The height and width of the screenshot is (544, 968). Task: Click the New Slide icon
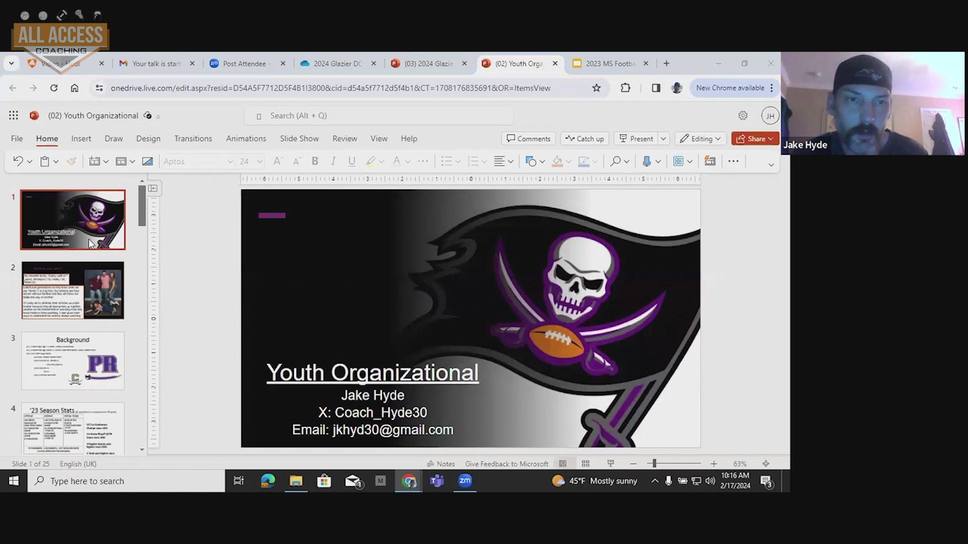pyautogui.click(x=94, y=161)
